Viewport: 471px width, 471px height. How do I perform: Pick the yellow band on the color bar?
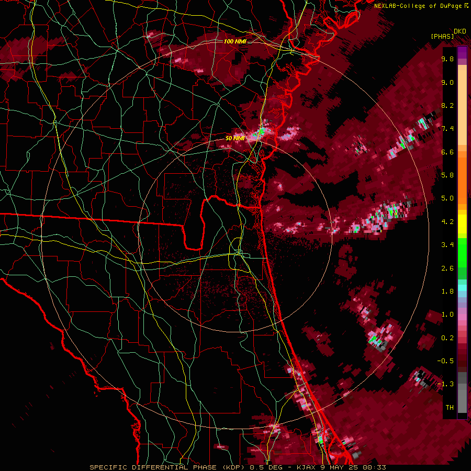[462, 224]
